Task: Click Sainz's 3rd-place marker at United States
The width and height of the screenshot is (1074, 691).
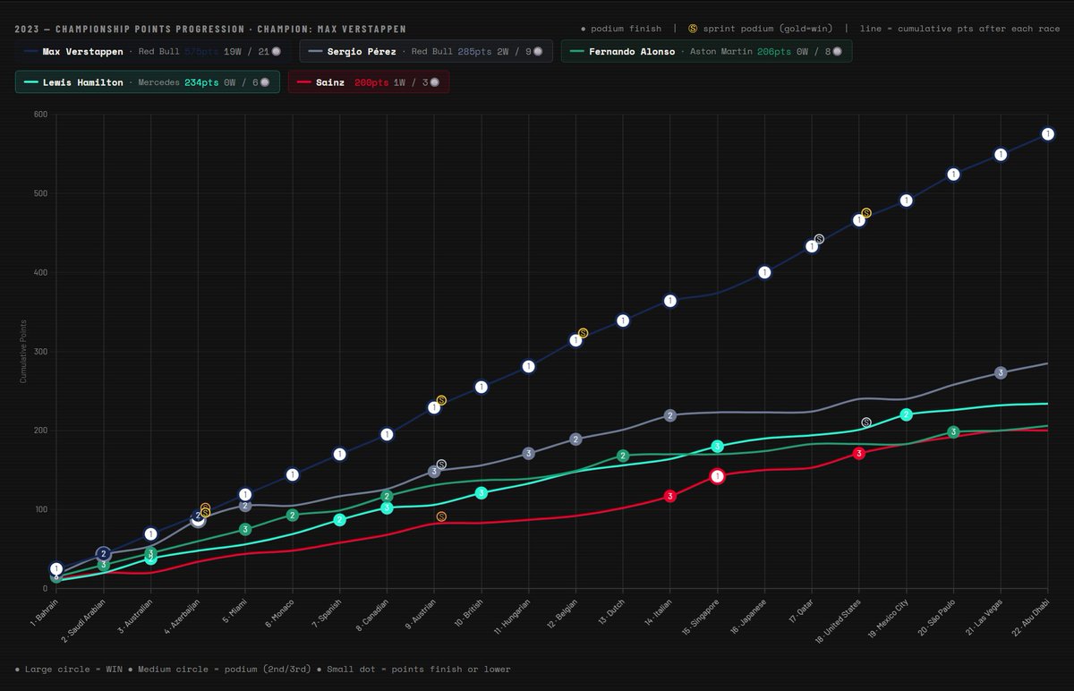Action: tap(859, 454)
